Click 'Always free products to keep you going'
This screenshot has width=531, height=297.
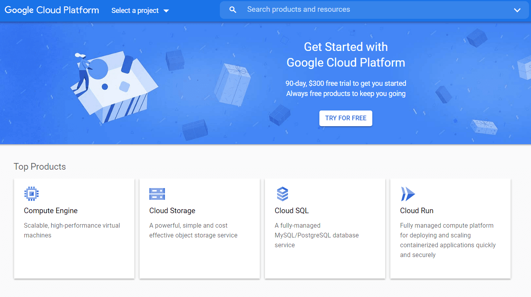tap(346, 94)
